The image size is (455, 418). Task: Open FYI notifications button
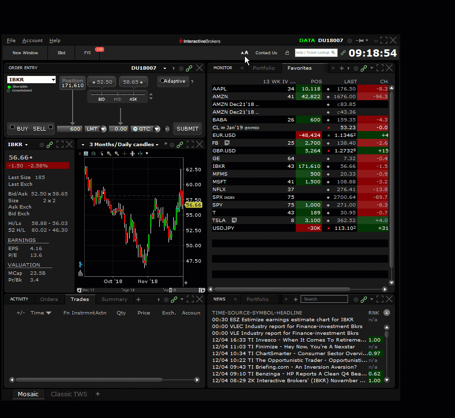[87, 53]
